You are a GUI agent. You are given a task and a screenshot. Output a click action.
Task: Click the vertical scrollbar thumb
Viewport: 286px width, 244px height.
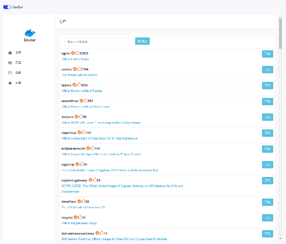pyautogui.click(x=280, y=33)
